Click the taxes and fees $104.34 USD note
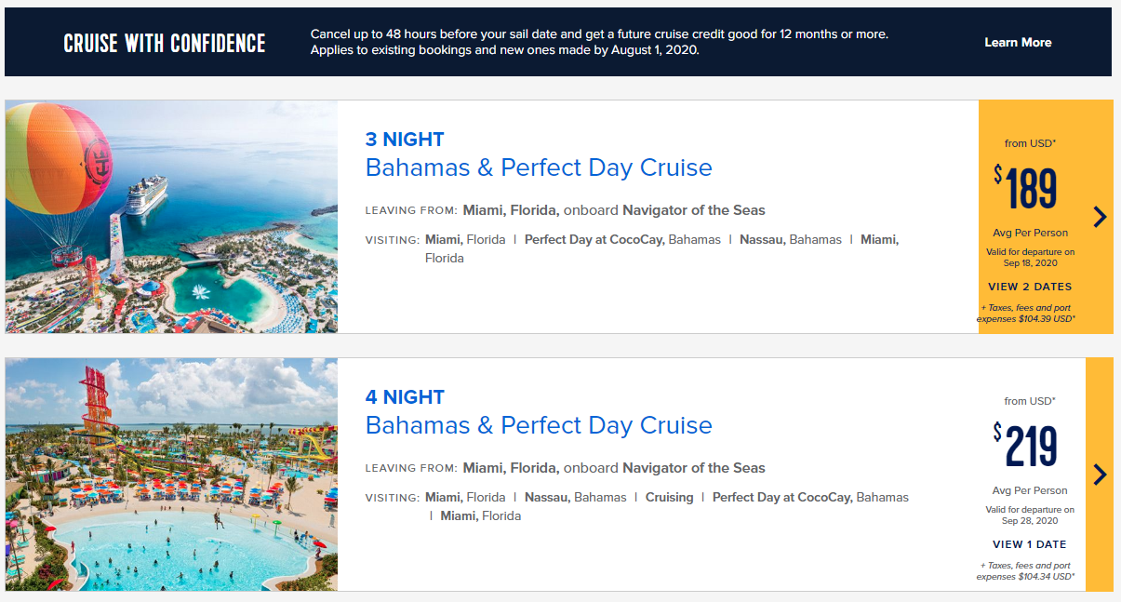Image resolution: width=1121 pixels, height=602 pixels. coord(1026,570)
